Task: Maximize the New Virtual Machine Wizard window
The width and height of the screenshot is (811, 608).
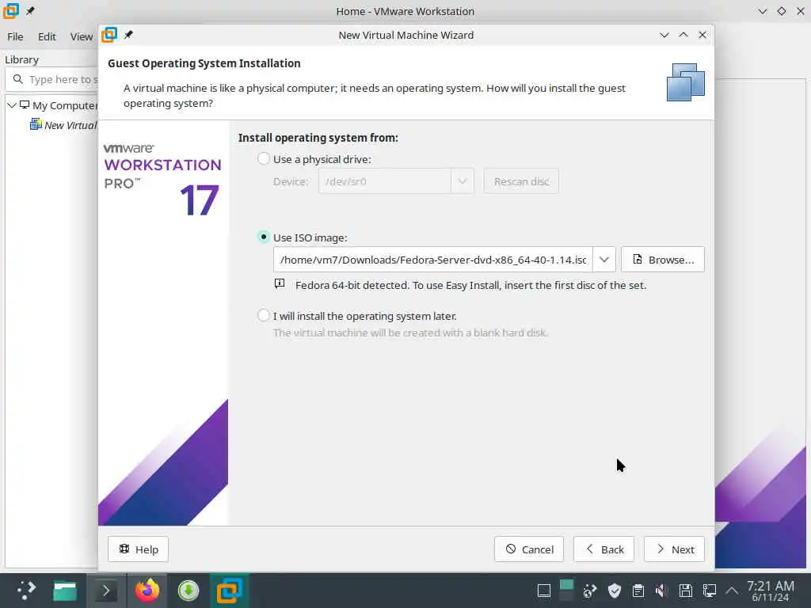Action: [x=683, y=35]
